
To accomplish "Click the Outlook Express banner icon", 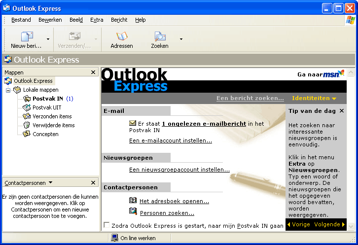I will pos(8,59).
